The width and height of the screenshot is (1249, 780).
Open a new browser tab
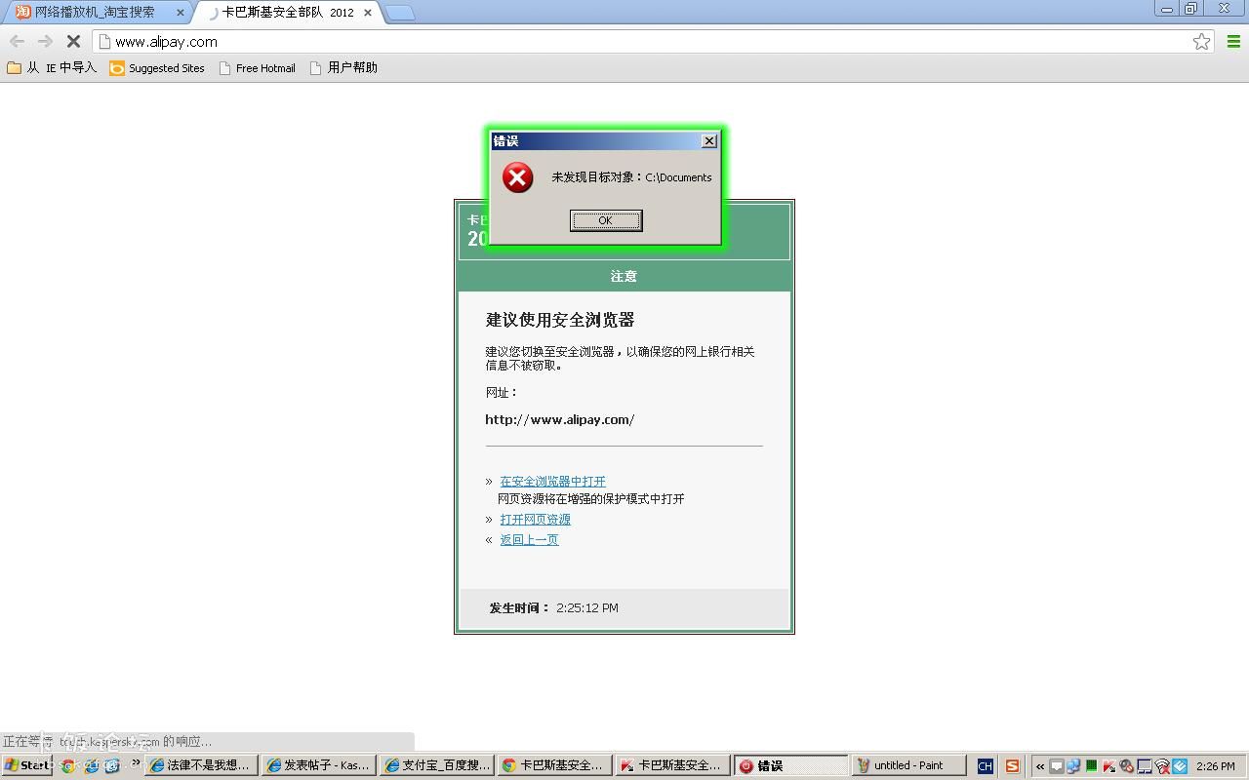[x=399, y=13]
